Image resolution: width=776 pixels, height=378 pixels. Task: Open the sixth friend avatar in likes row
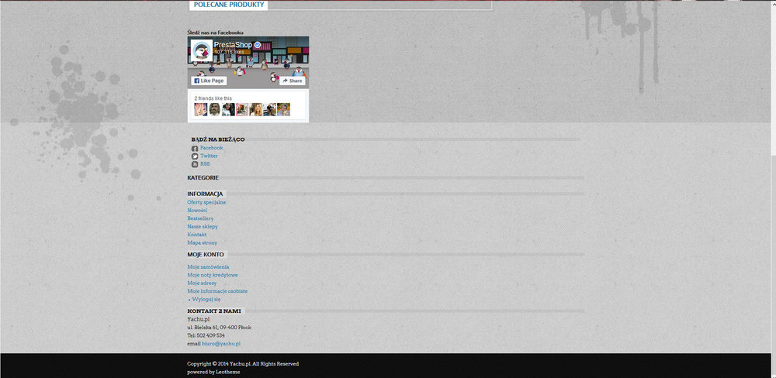[270, 109]
